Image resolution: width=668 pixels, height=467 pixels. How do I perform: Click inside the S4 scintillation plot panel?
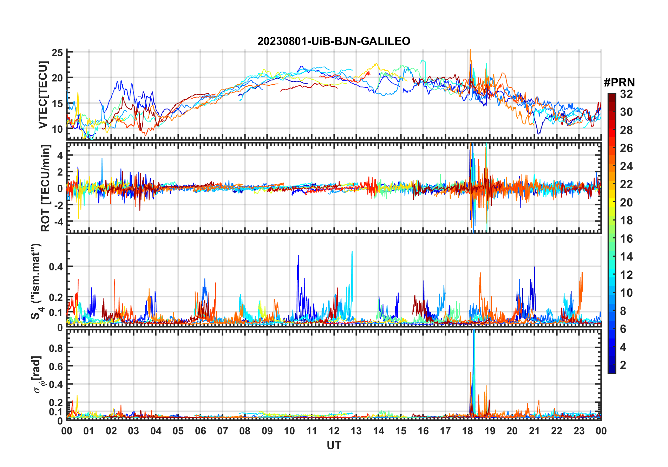[x=334, y=281]
